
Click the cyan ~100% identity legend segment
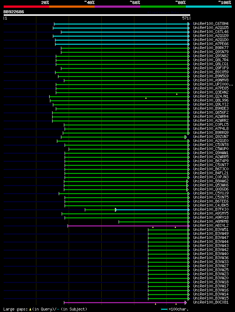click(x=209, y=7)
